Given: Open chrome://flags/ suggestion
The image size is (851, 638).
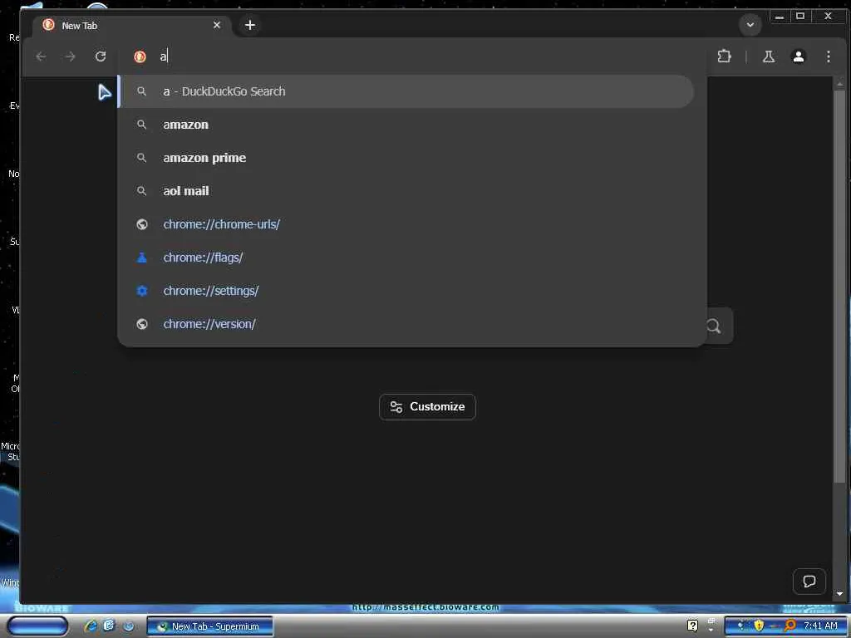Looking at the screenshot, I should coord(406,258).
